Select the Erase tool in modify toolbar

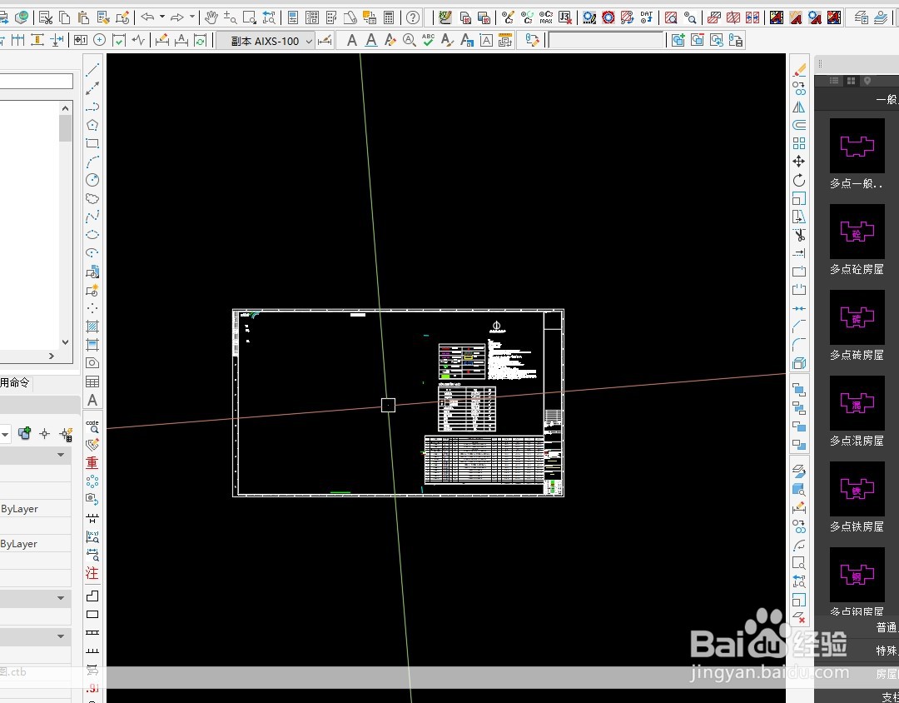coord(799,70)
